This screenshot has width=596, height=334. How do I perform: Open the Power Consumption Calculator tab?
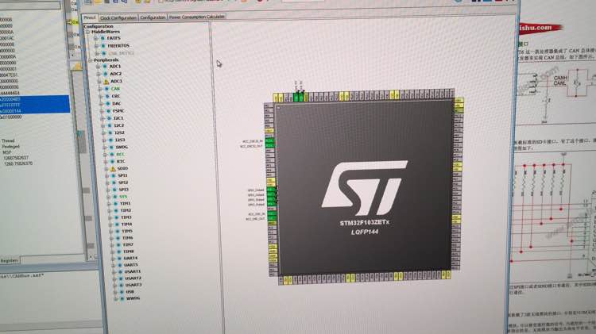[x=197, y=17]
